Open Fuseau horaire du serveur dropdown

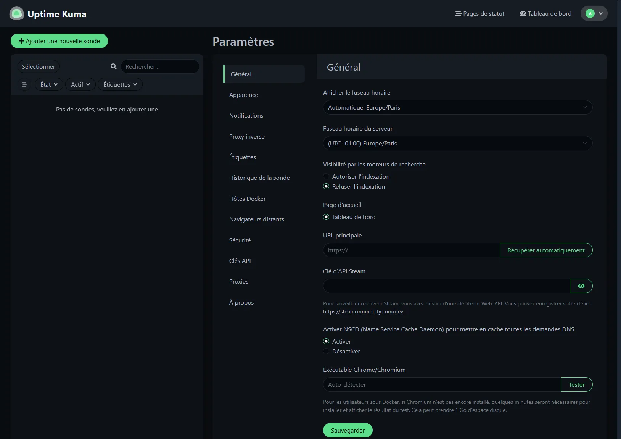click(x=457, y=143)
